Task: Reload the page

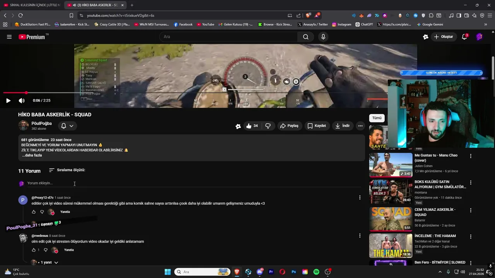Action: [x=20, y=15]
